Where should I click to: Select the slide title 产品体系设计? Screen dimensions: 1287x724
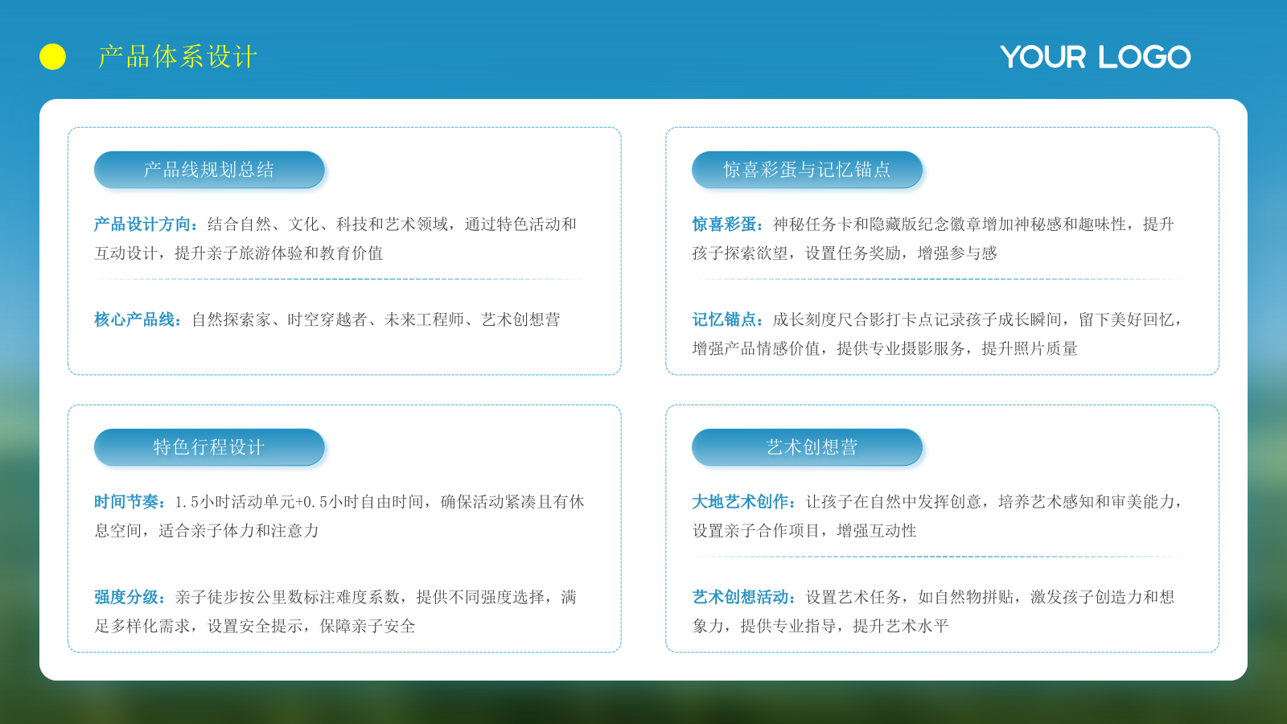tap(178, 56)
